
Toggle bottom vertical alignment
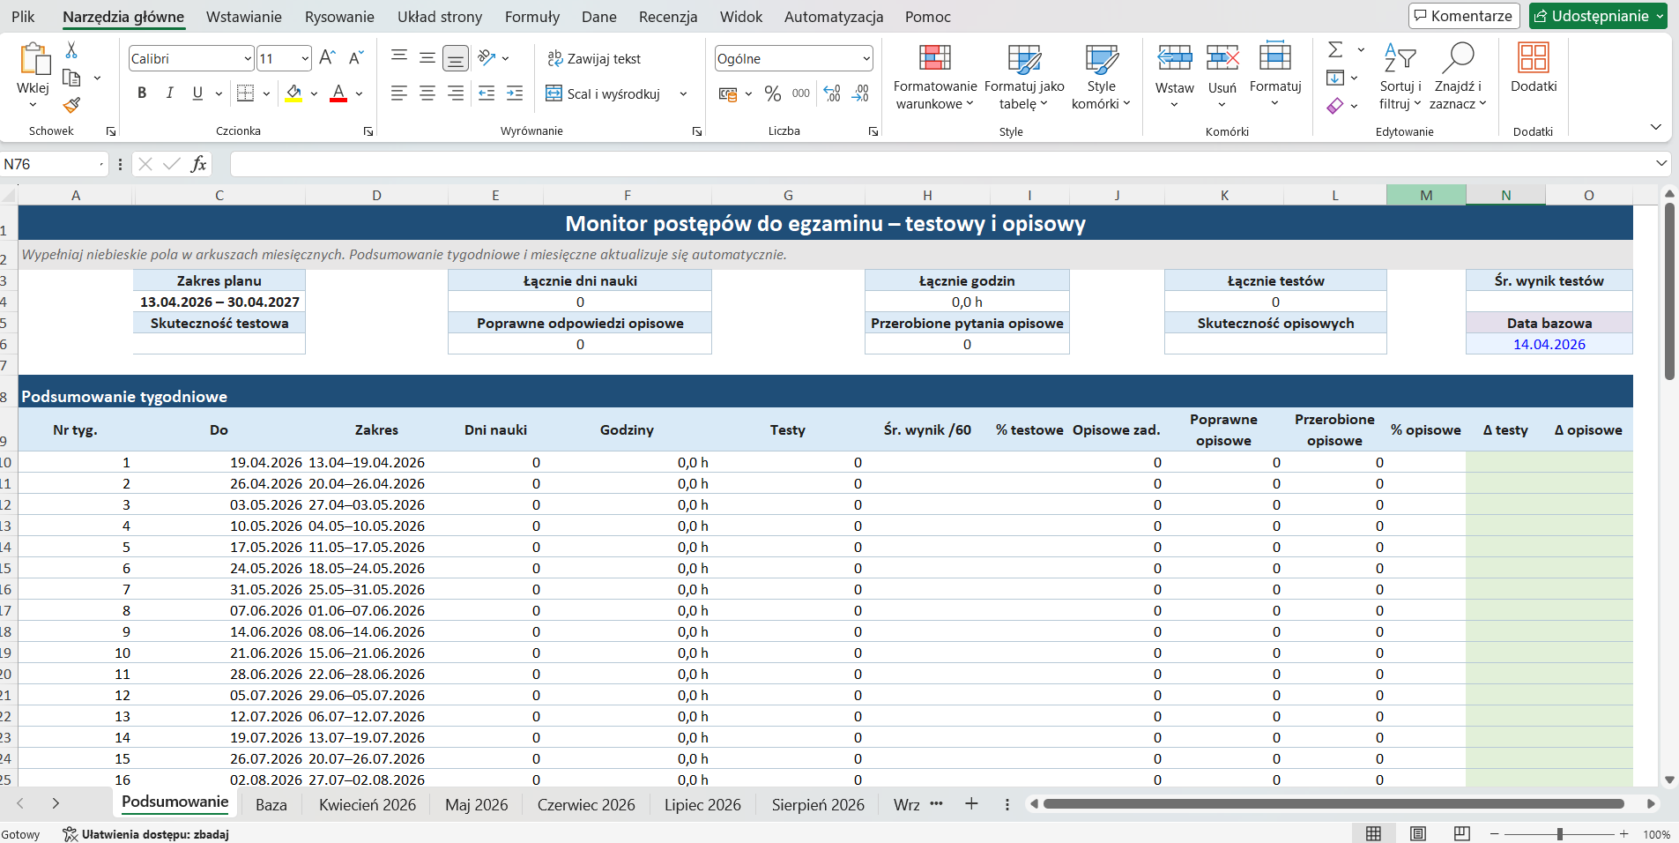(x=456, y=58)
